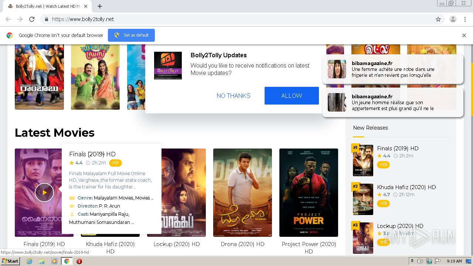
Task: Open #3 Lockup sidebar thumbnail
Action: click(x=363, y=238)
